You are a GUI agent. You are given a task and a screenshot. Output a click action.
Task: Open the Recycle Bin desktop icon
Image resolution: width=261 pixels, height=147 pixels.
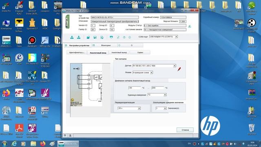[x=252, y=129]
